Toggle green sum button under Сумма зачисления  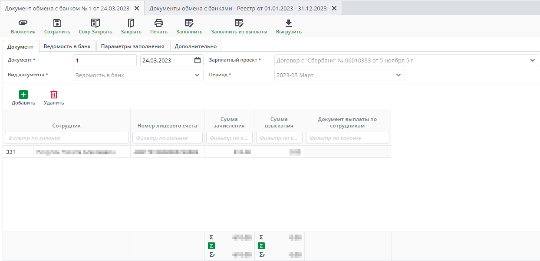click(211, 246)
